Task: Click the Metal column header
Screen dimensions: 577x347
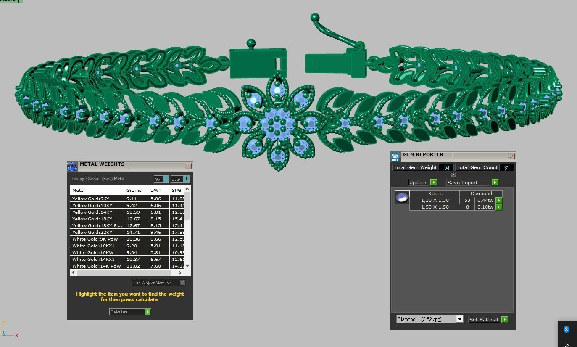Action: point(97,190)
